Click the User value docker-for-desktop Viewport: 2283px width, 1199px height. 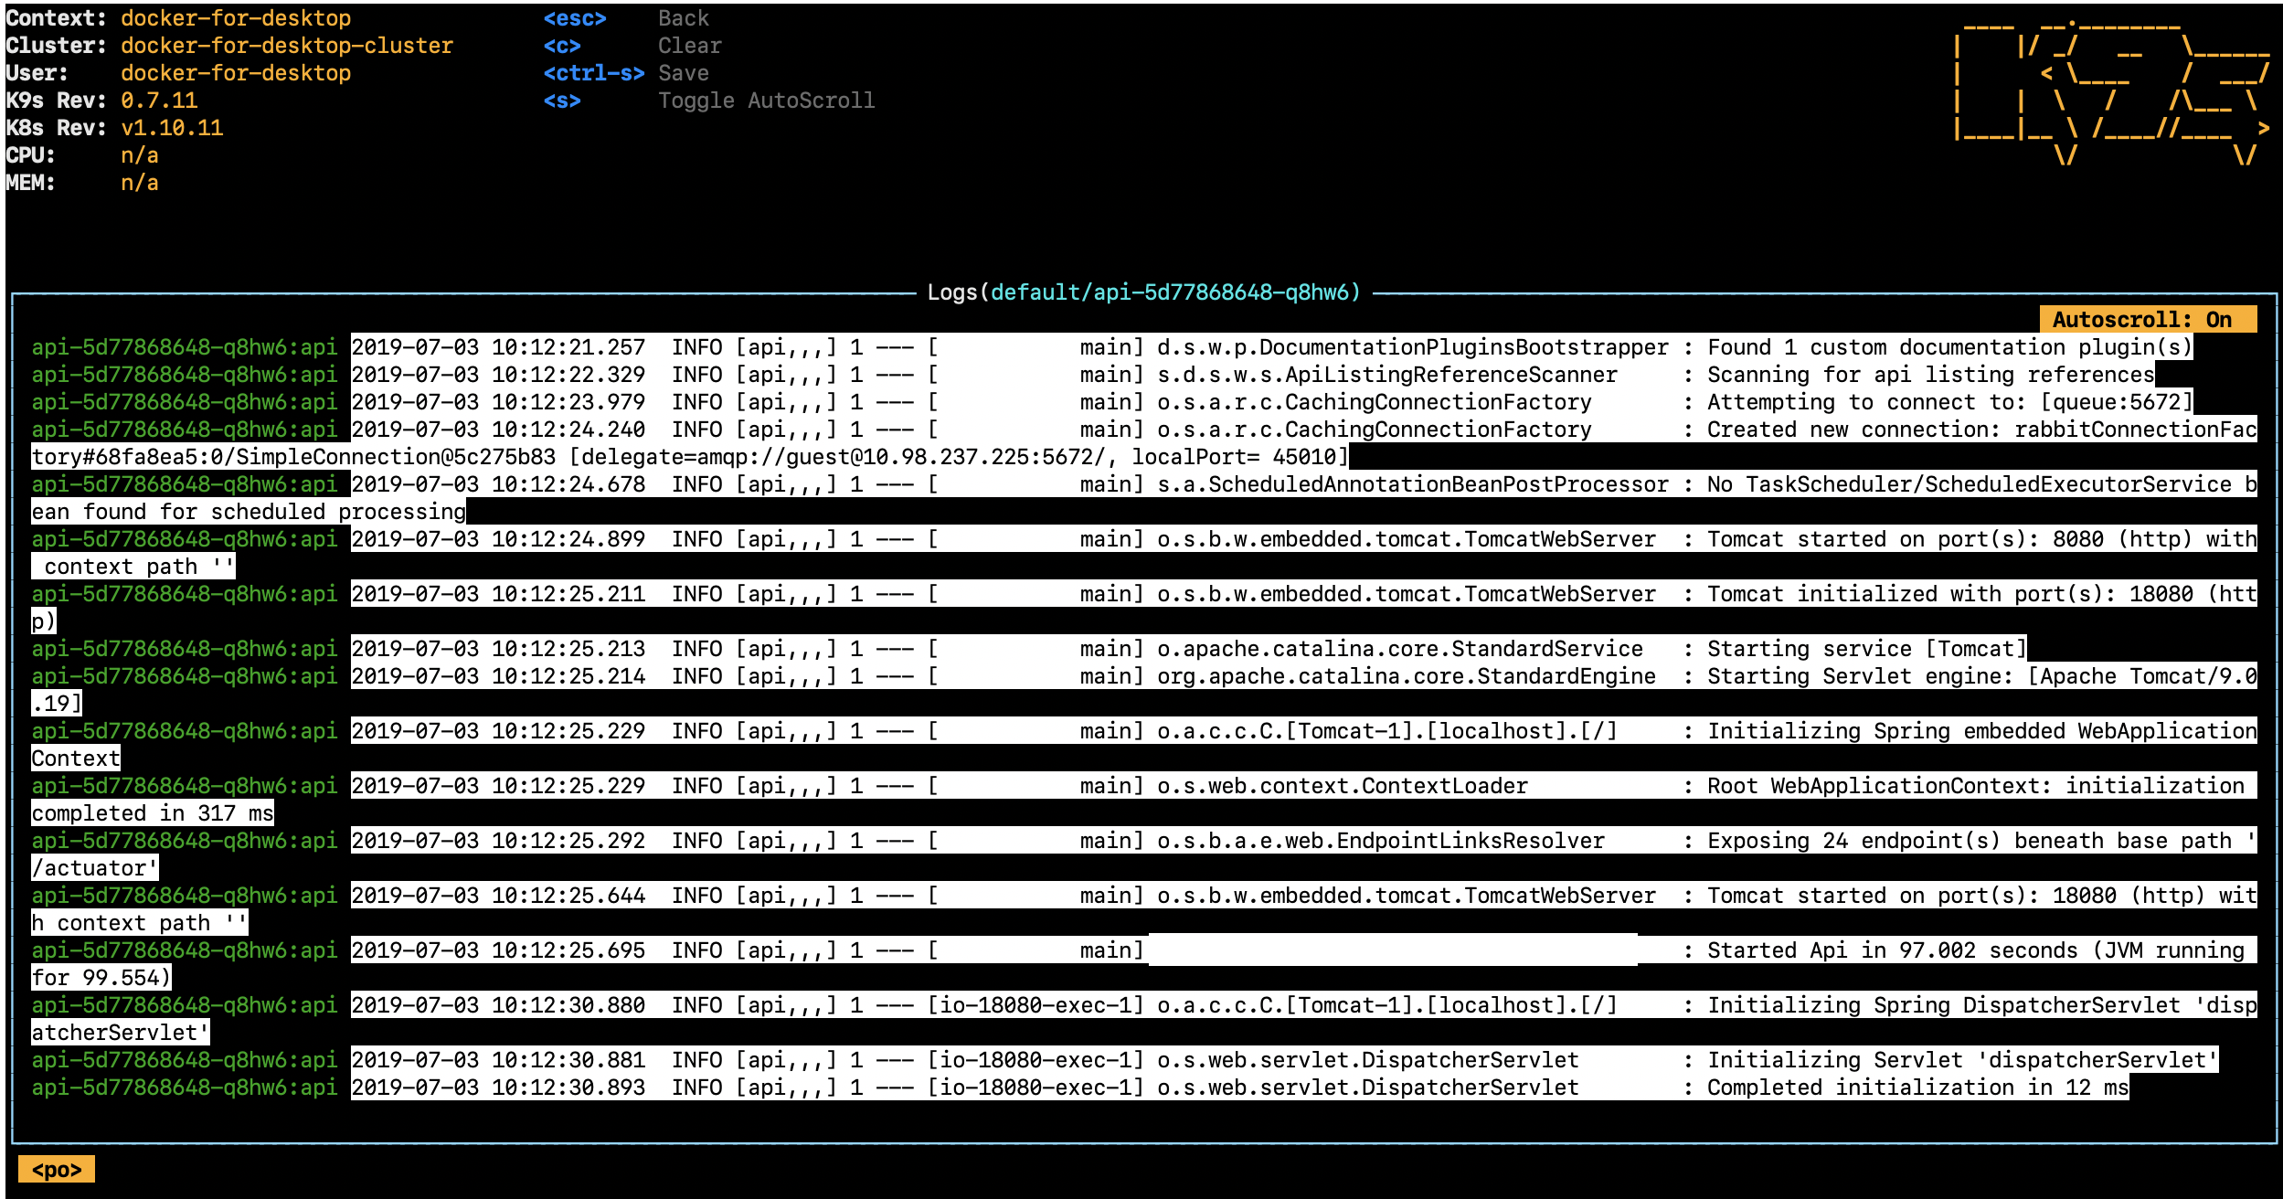point(236,72)
